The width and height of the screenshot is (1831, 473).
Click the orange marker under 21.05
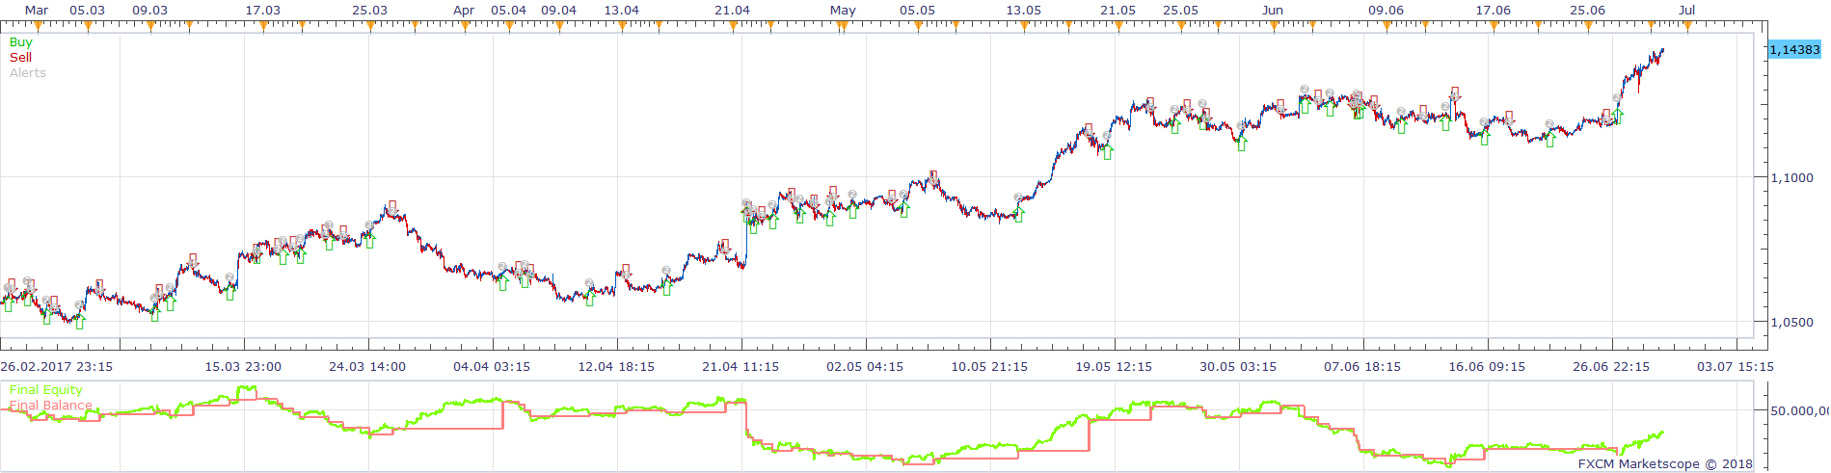(x=1118, y=26)
